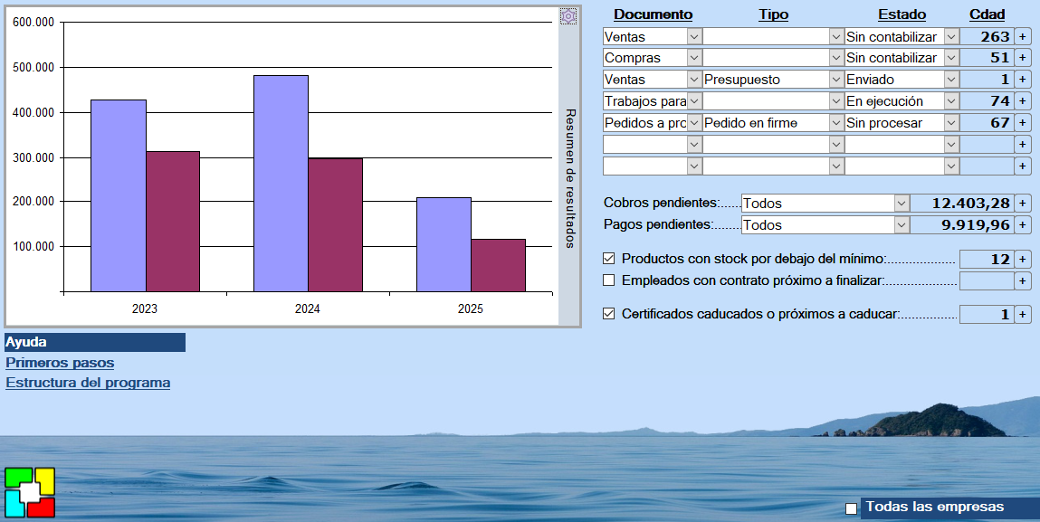Expand the En ejecución estado dropdown
This screenshot has height=522, width=1040.
click(x=950, y=101)
